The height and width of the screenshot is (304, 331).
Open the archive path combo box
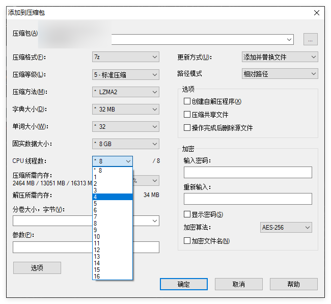pos(202,40)
